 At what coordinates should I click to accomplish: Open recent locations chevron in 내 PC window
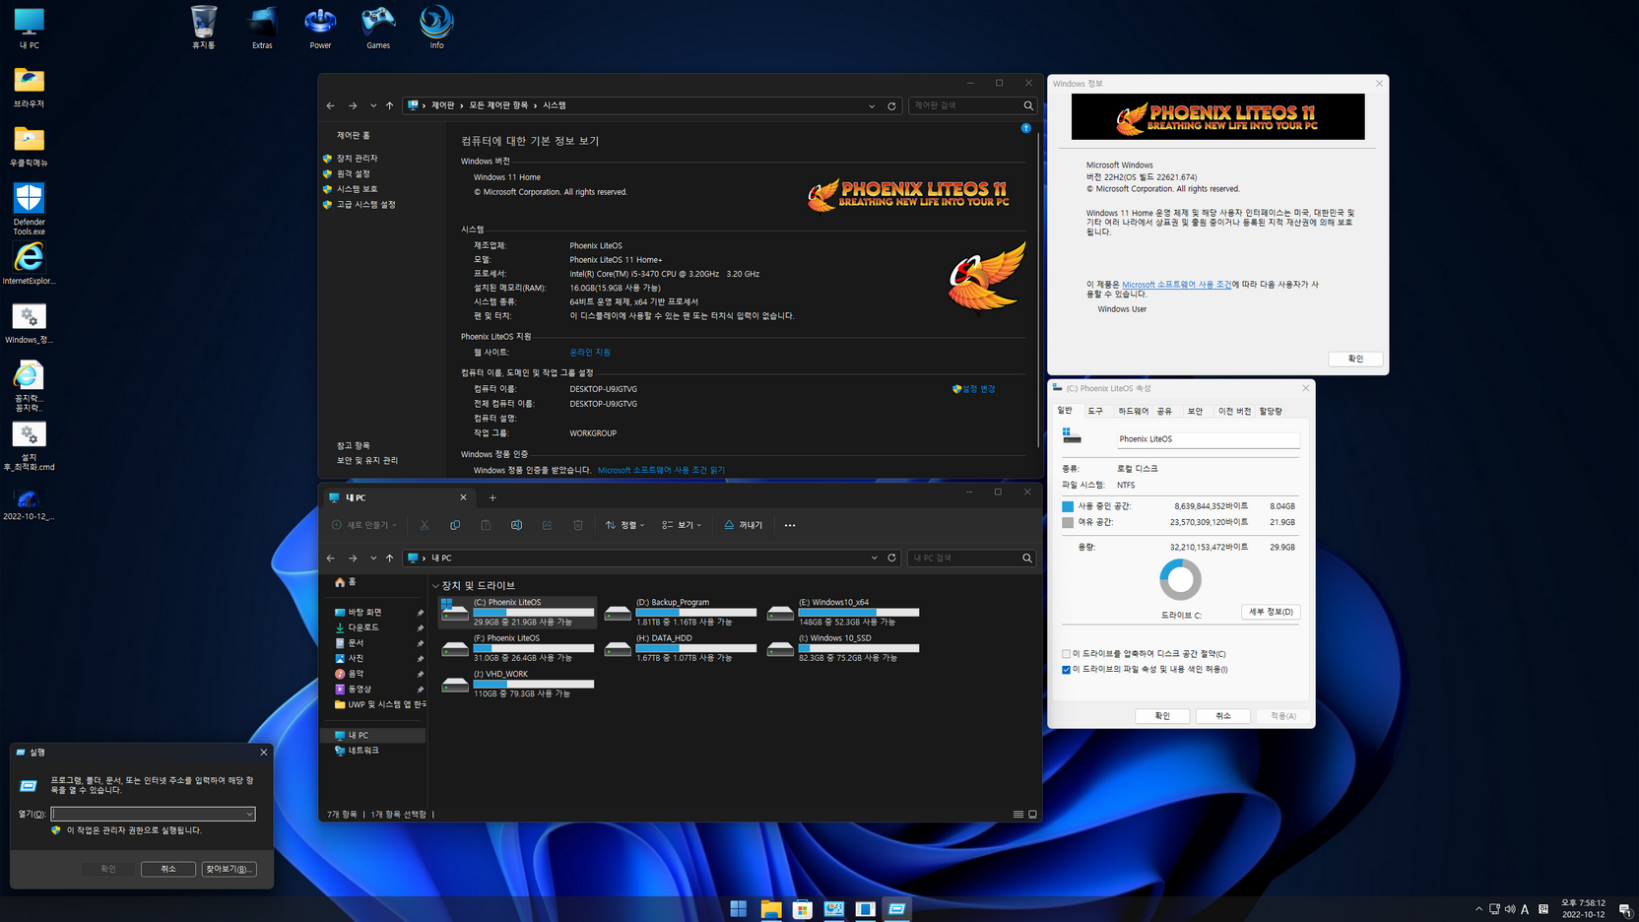[x=373, y=558]
